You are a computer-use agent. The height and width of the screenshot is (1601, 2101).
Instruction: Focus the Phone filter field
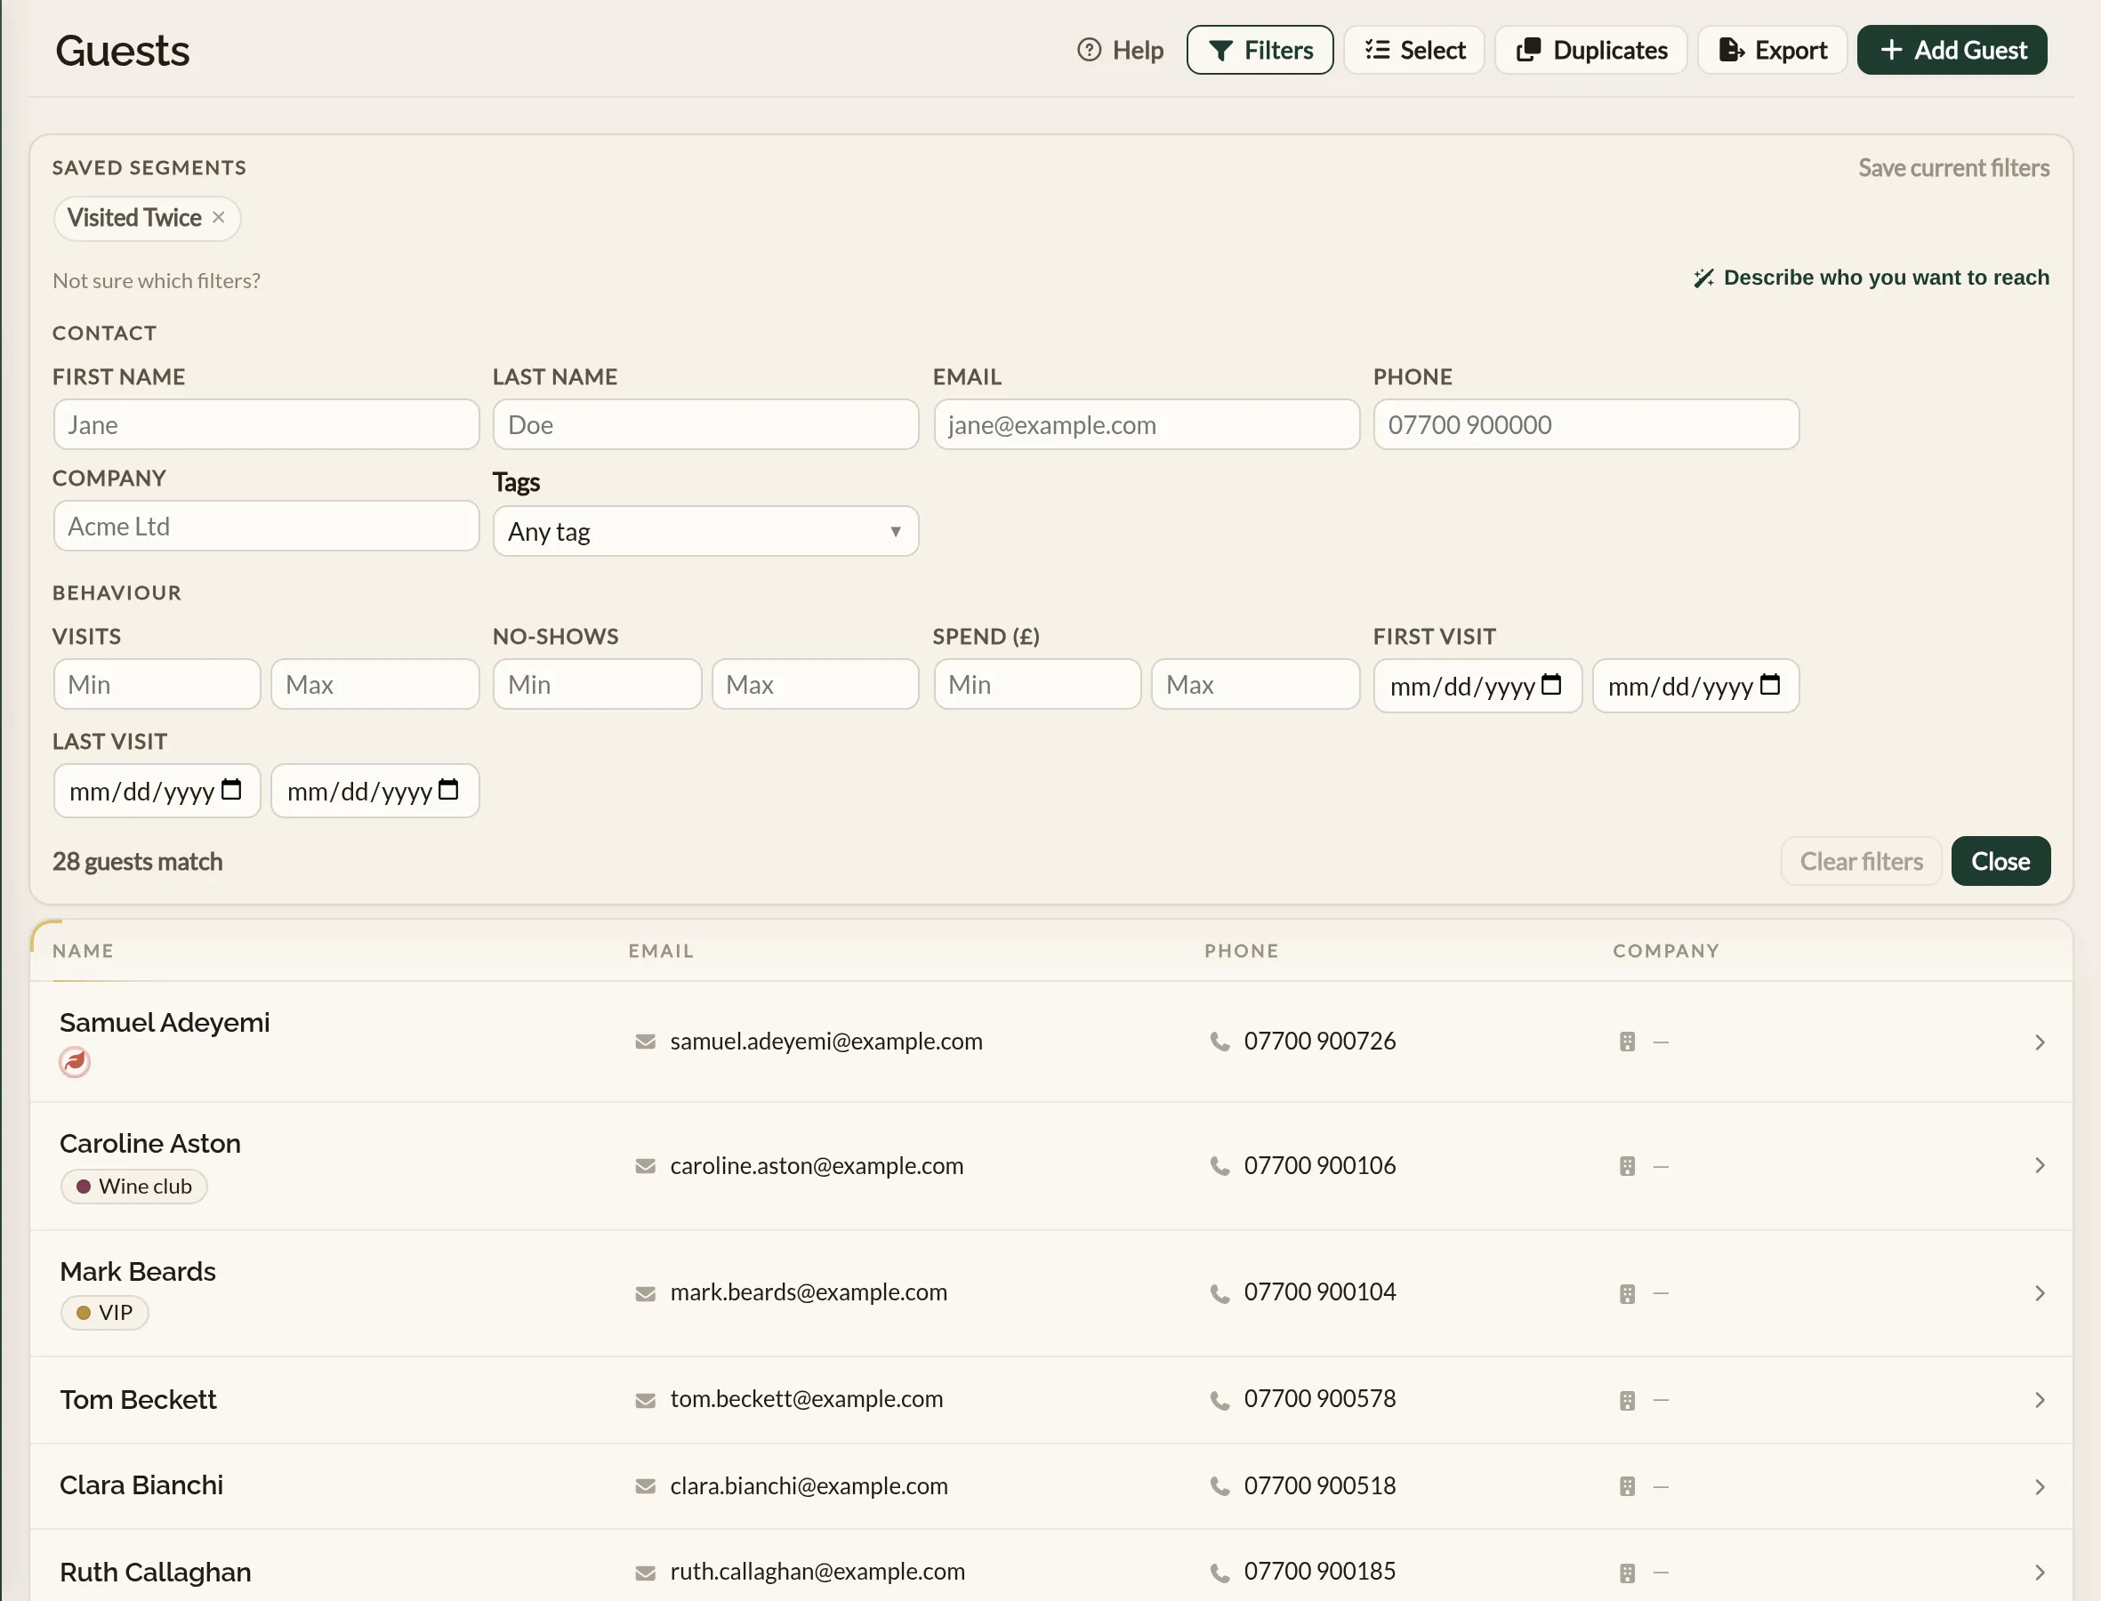[x=1585, y=424]
